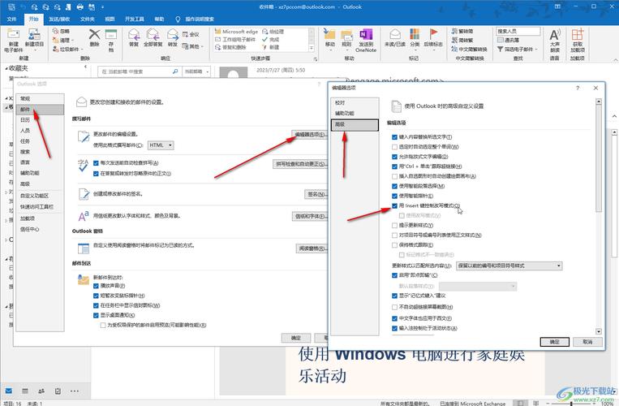Click the Unread/Read (未读/已读) envelope icon
Screen dimensions: 619x406
[x=395, y=34]
